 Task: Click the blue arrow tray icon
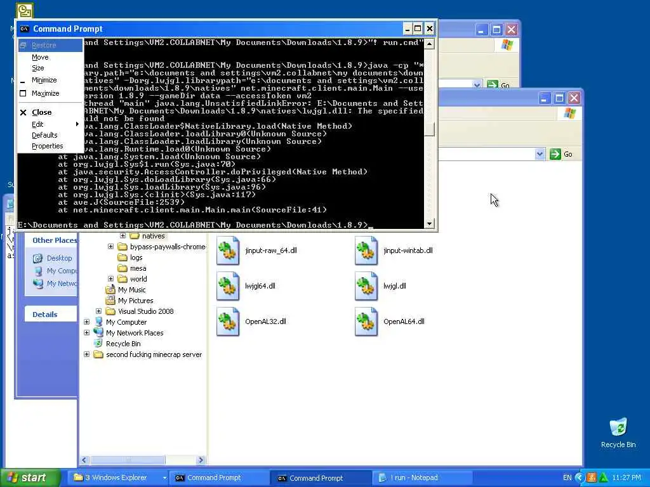[580, 478]
